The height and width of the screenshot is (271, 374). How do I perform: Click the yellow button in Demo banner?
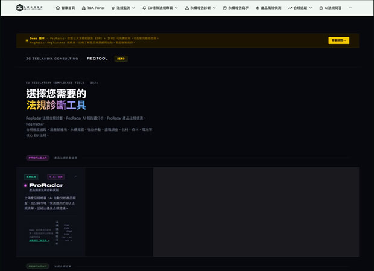[x=338, y=40]
